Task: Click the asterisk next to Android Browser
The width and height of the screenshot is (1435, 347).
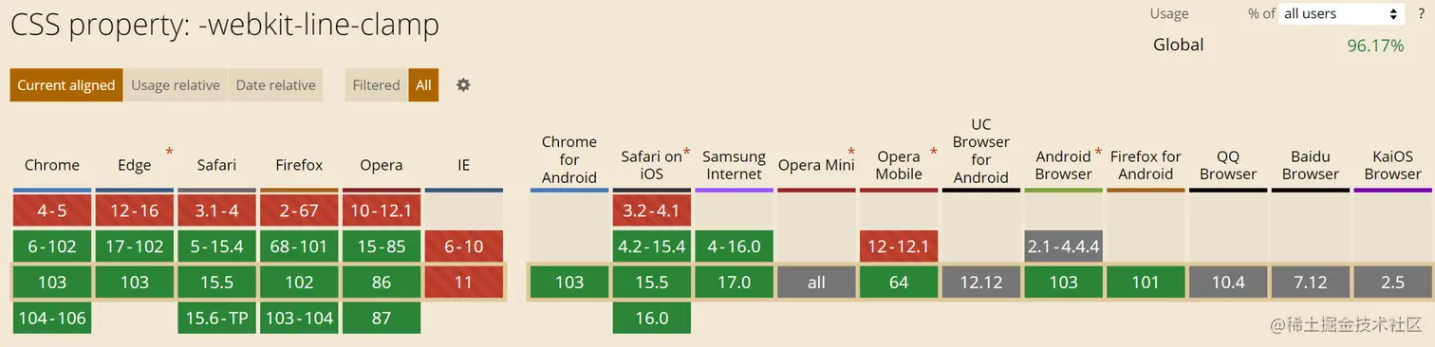Action: 1098,152
